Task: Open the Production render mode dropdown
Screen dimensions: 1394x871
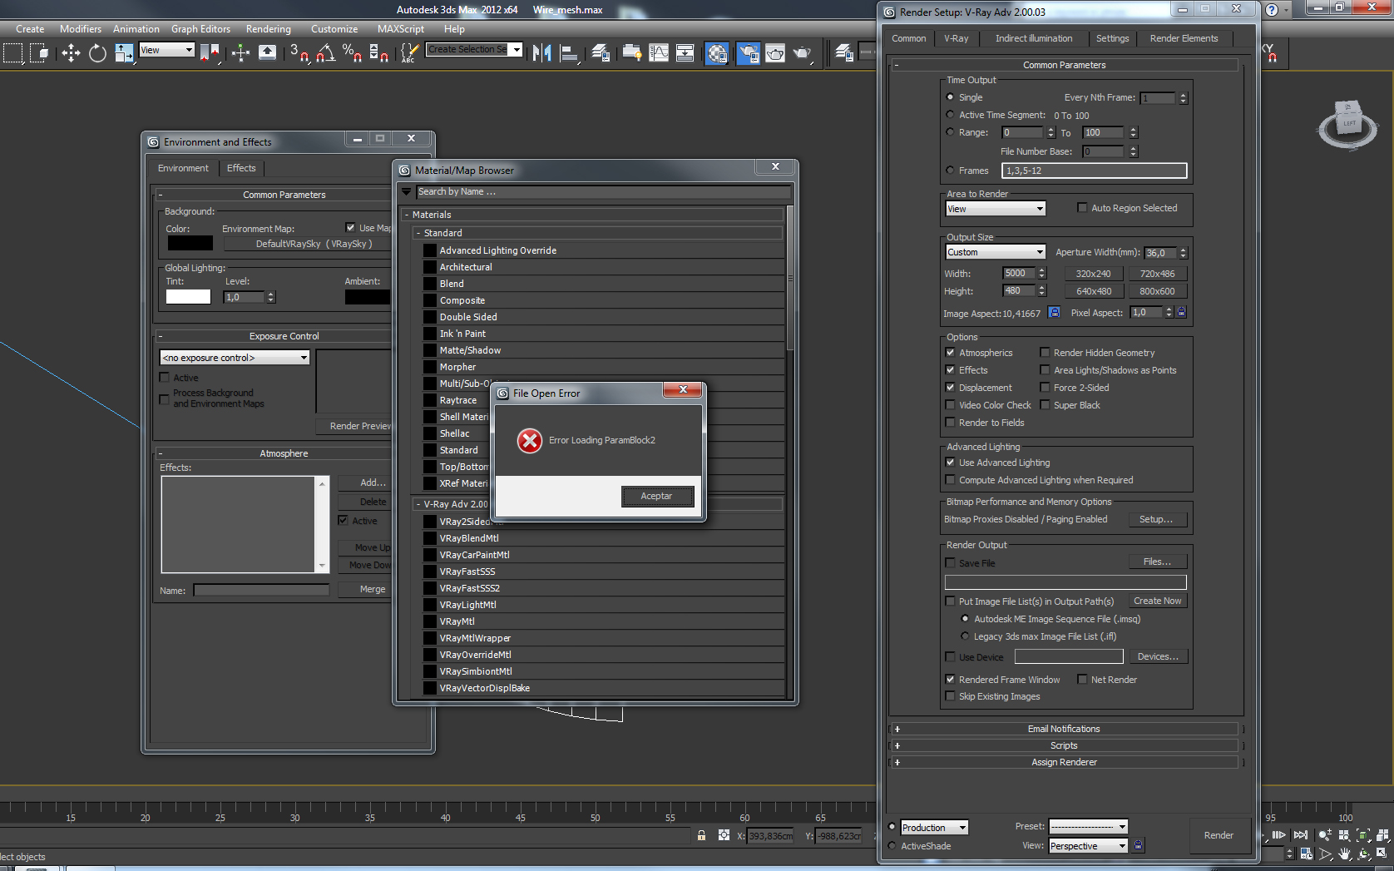Action: 935,828
